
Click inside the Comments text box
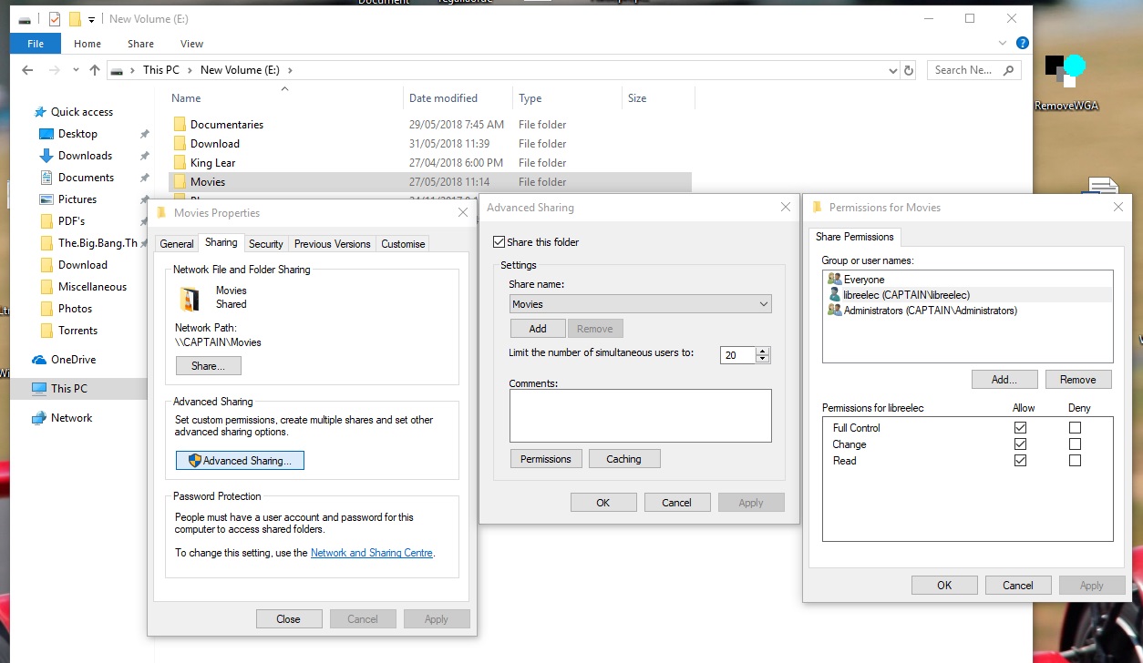tap(640, 415)
